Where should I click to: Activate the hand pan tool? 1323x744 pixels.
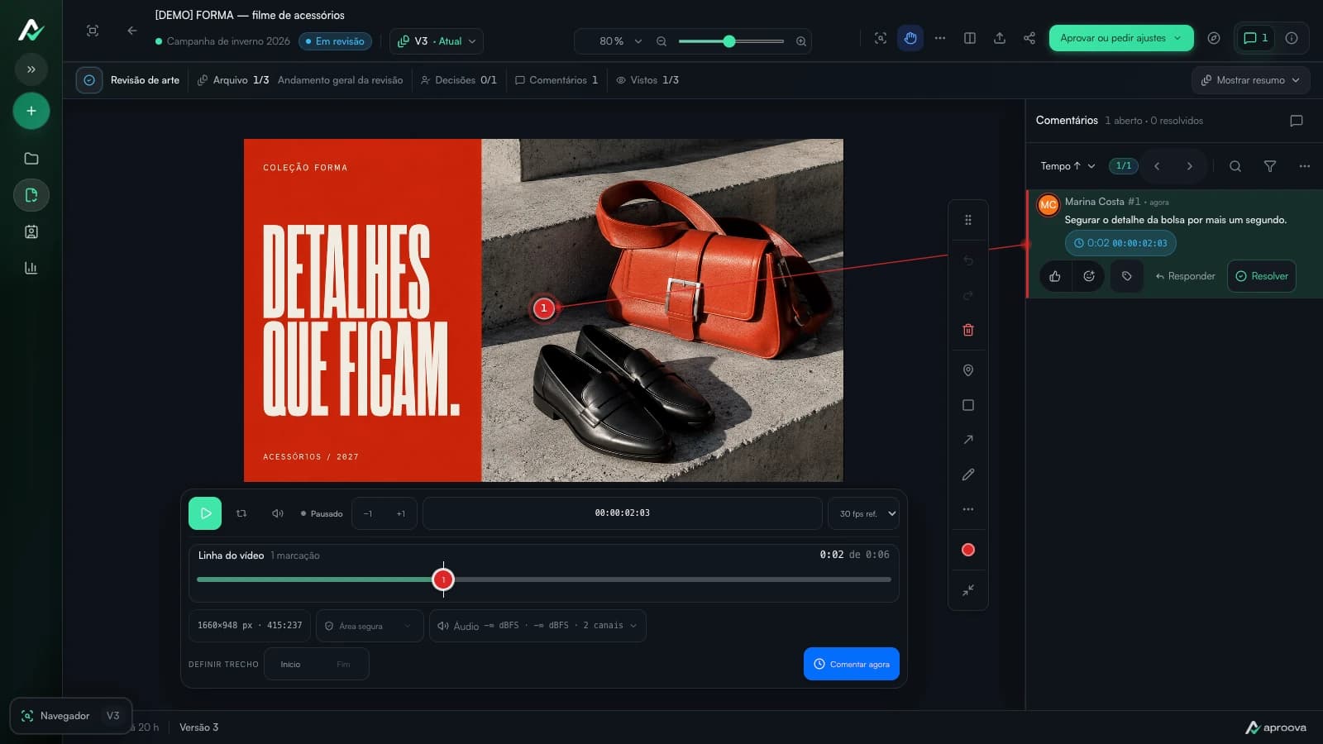tap(910, 38)
